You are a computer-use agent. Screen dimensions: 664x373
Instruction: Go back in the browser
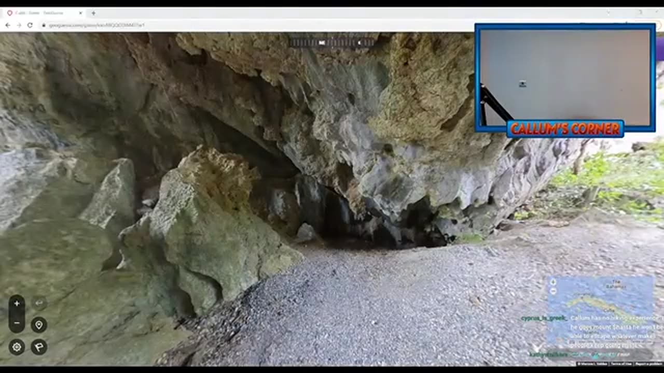(8, 25)
